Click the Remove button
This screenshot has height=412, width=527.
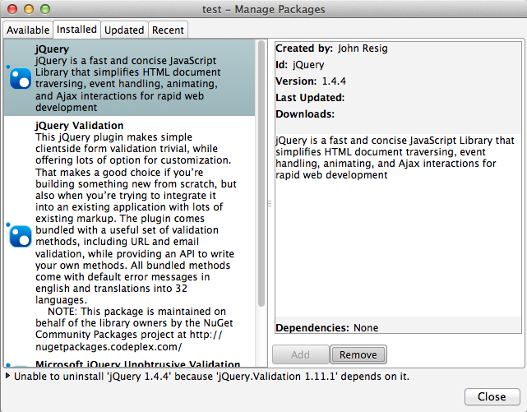[358, 354]
